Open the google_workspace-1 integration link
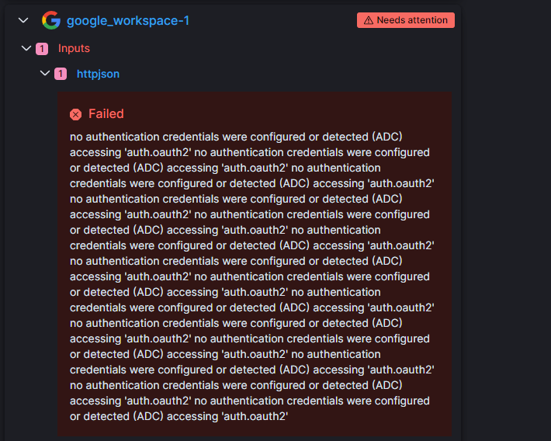551x441 pixels. point(127,20)
